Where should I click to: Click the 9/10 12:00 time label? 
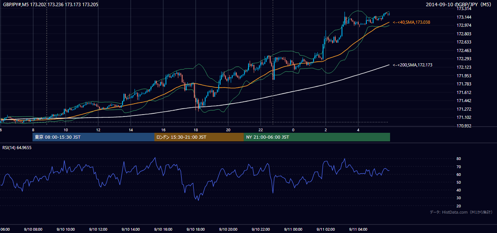coord(98,230)
